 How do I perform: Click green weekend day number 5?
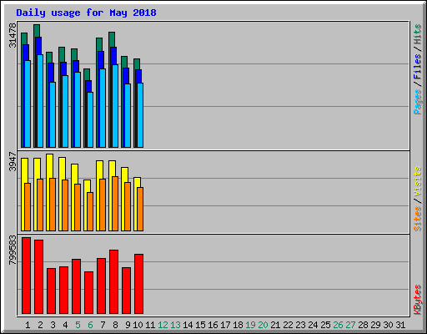point(78,325)
